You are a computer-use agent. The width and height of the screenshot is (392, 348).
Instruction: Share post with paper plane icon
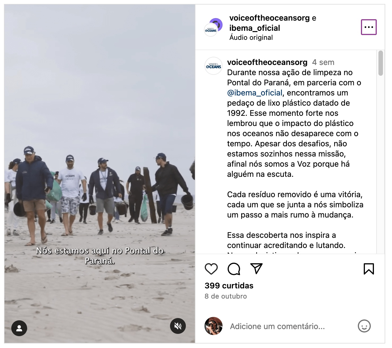pyautogui.click(x=256, y=269)
